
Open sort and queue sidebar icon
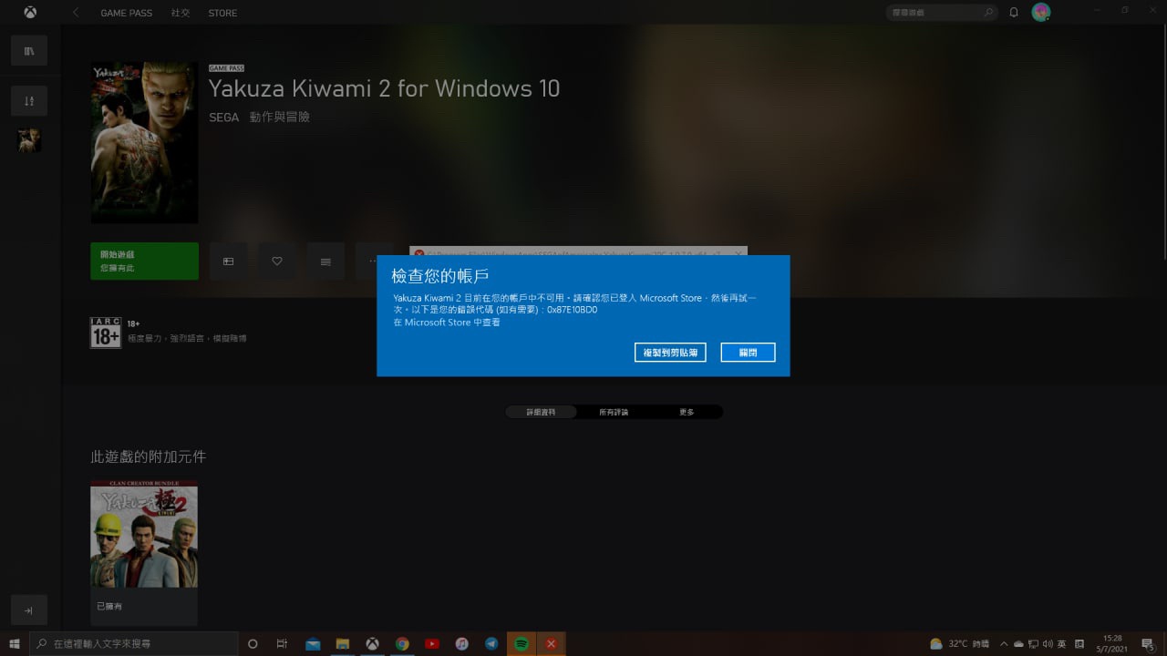pyautogui.click(x=29, y=101)
